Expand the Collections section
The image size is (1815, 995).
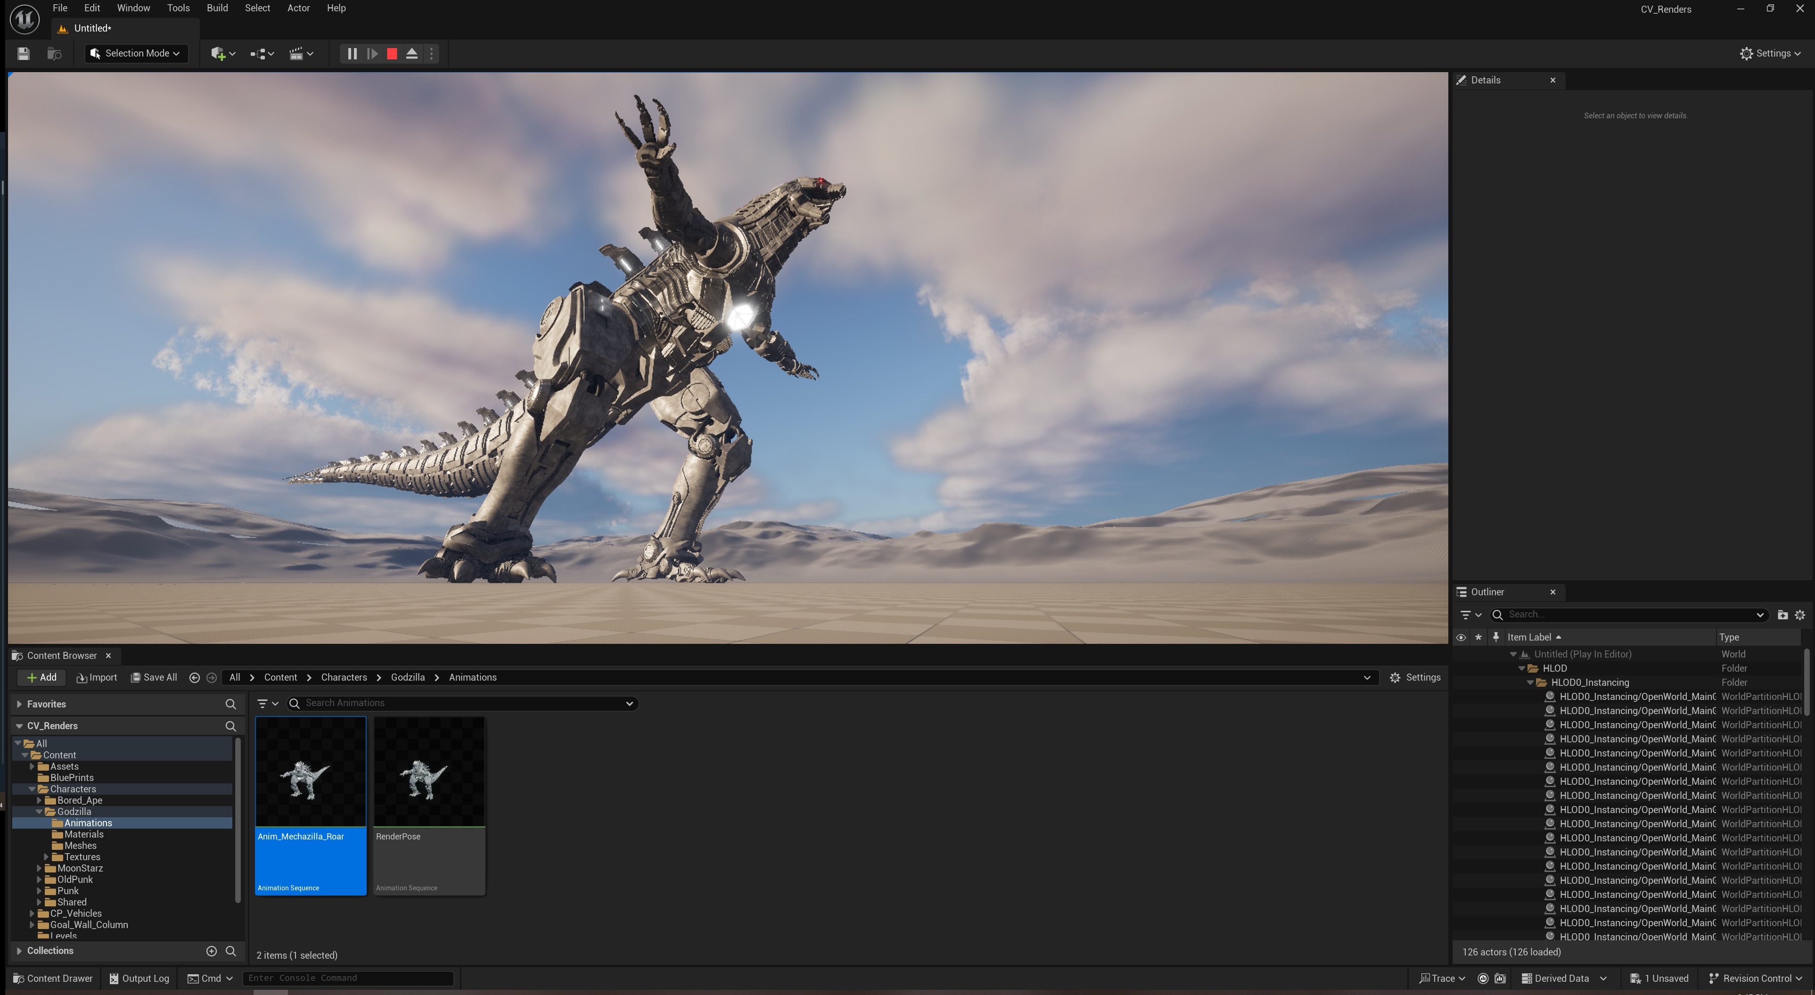coord(19,951)
